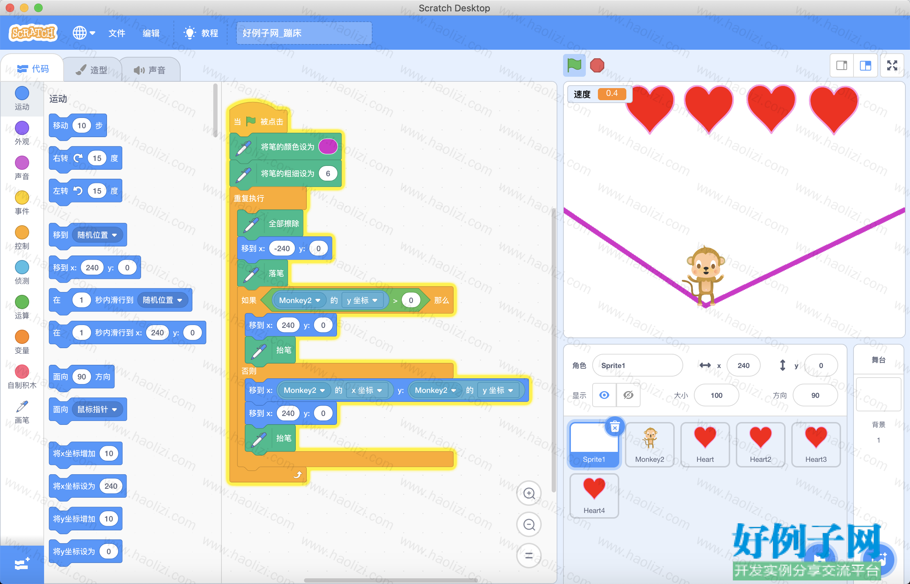The image size is (910, 584).
Task: Click the pen size value 6
Action: point(328,173)
